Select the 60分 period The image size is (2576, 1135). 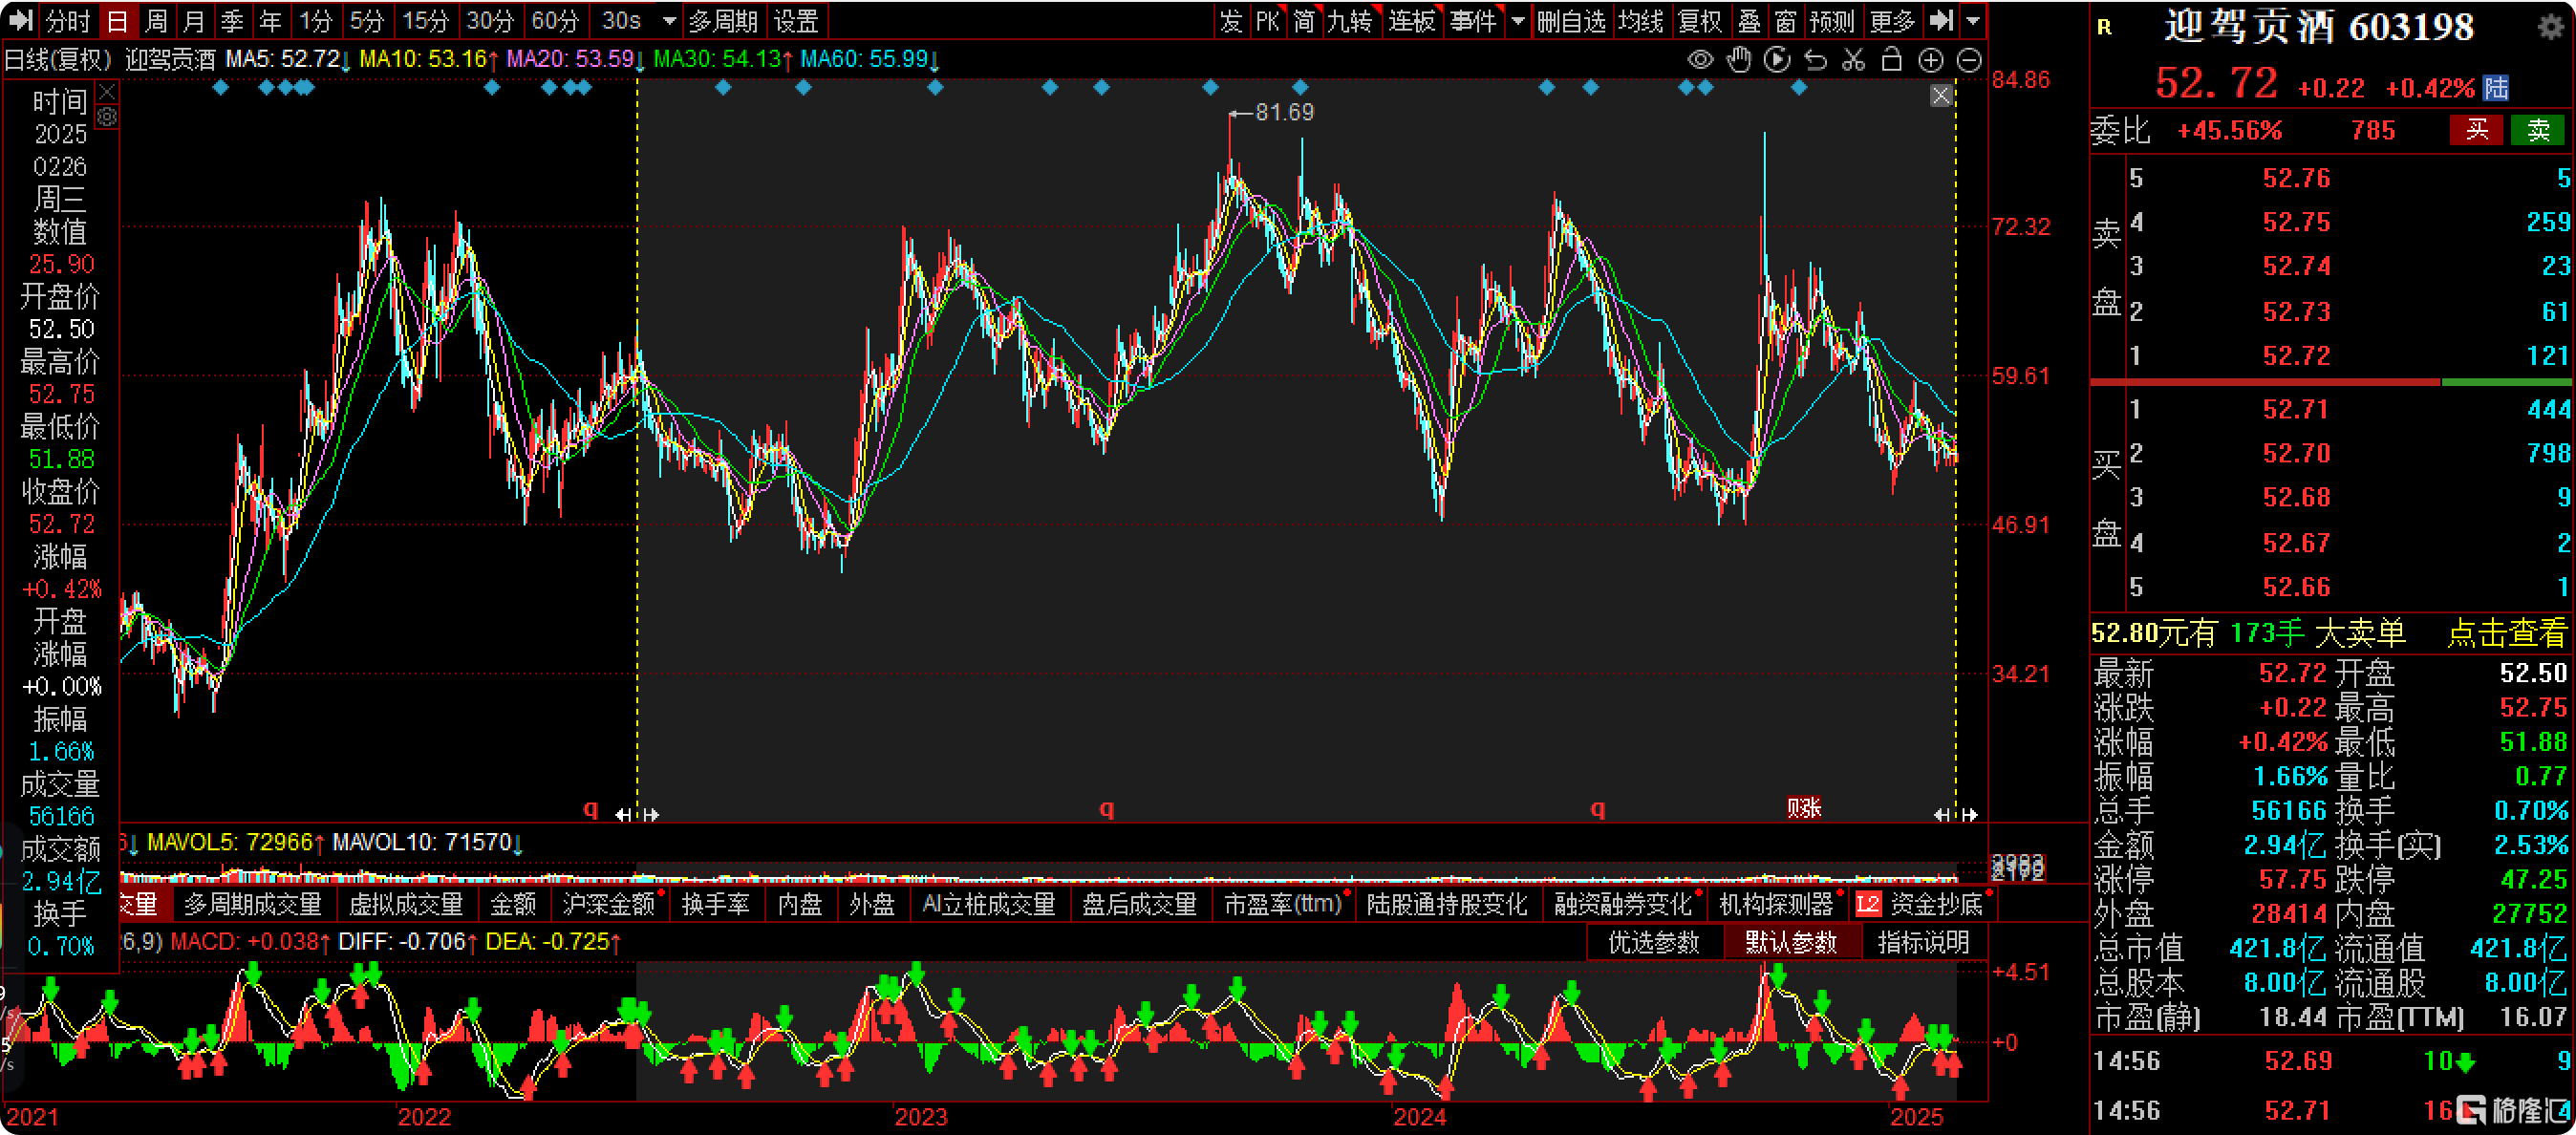[556, 20]
